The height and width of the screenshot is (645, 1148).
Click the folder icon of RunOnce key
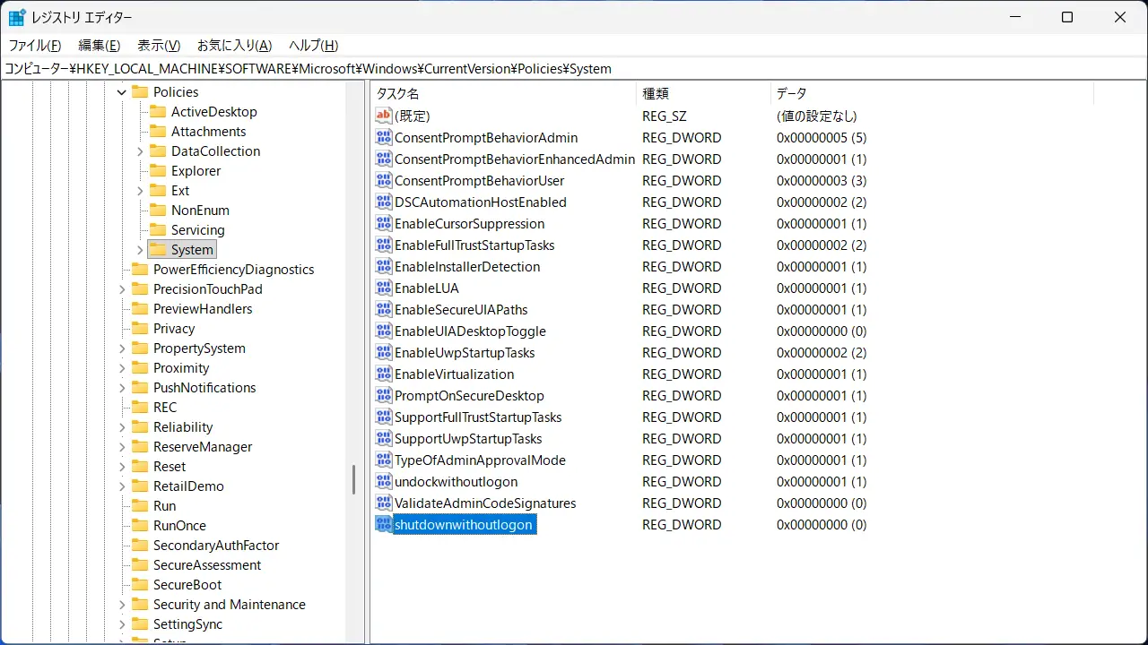[139, 525]
